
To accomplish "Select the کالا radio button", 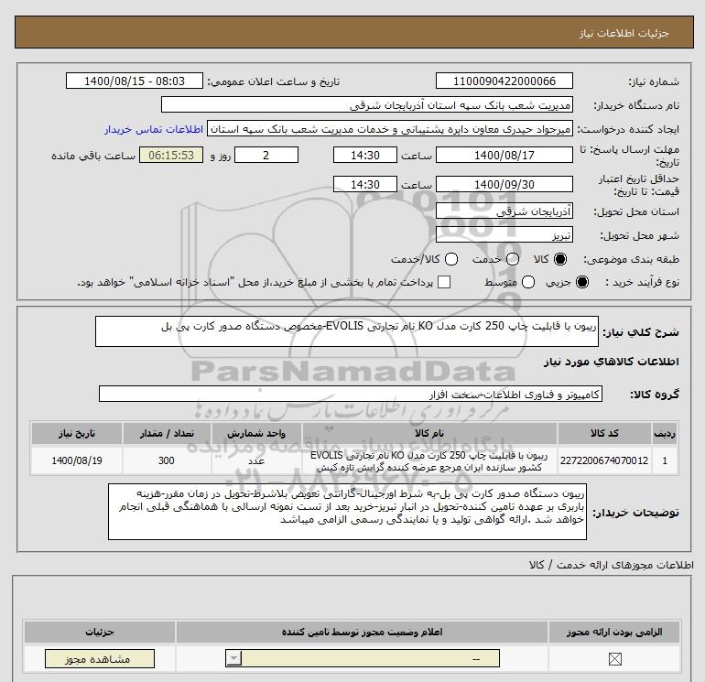I will click(560, 259).
